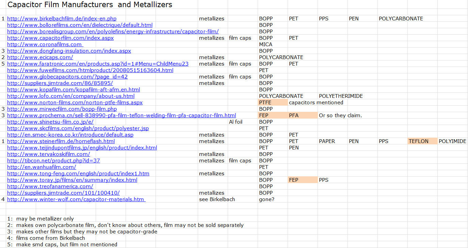Image resolution: width=468 pixels, height=248 pixels.
Task: Open the skcfilms.com polyester link
Action: (x=78, y=128)
